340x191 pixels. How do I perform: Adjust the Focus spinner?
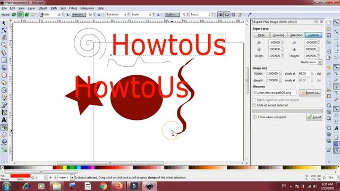click(x=212, y=14)
